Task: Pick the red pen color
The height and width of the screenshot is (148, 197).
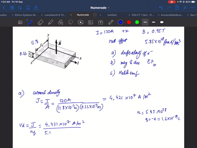Action: click(x=129, y=22)
